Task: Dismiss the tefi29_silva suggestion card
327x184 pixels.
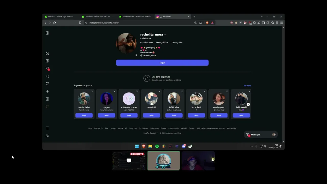Action: tap(182, 91)
